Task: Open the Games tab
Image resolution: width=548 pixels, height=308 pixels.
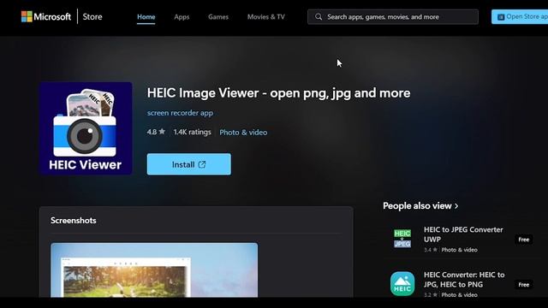Action: (218, 17)
